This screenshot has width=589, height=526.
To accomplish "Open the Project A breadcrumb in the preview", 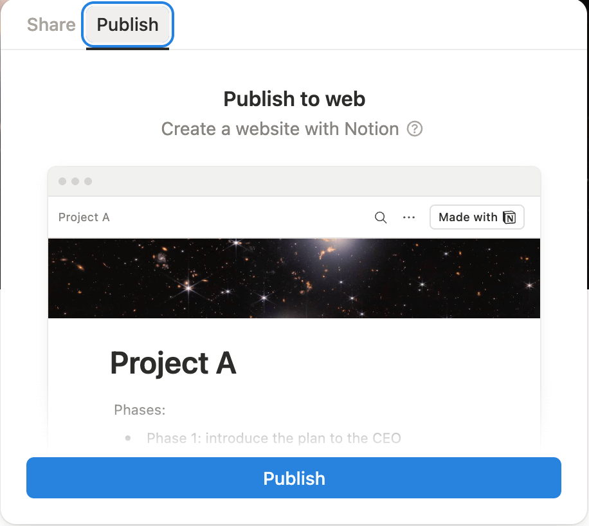I will 84,217.
